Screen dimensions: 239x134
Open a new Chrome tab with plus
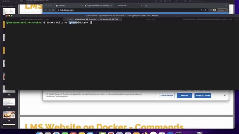pos(146,6)
